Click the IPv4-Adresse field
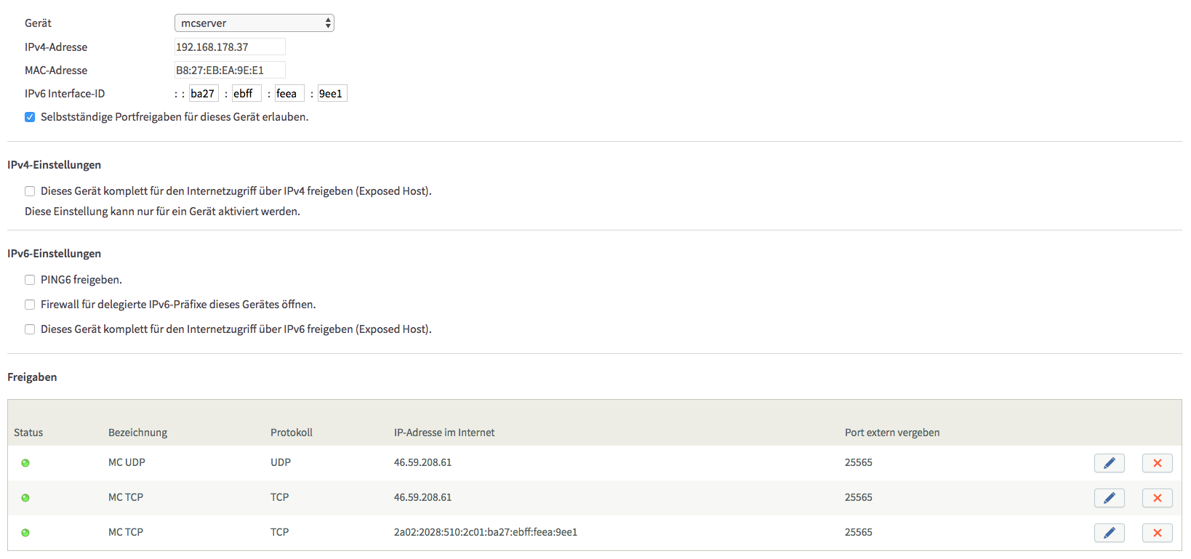Viewport: 1191px width, 559px height. pyautogui.click(x=230, y=47)
